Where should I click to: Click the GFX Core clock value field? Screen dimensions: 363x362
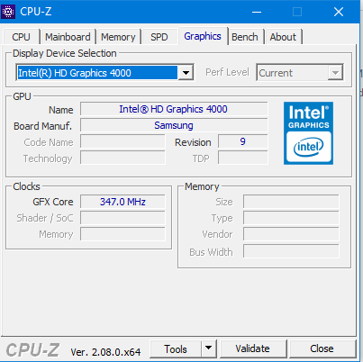tap(123, 202)
